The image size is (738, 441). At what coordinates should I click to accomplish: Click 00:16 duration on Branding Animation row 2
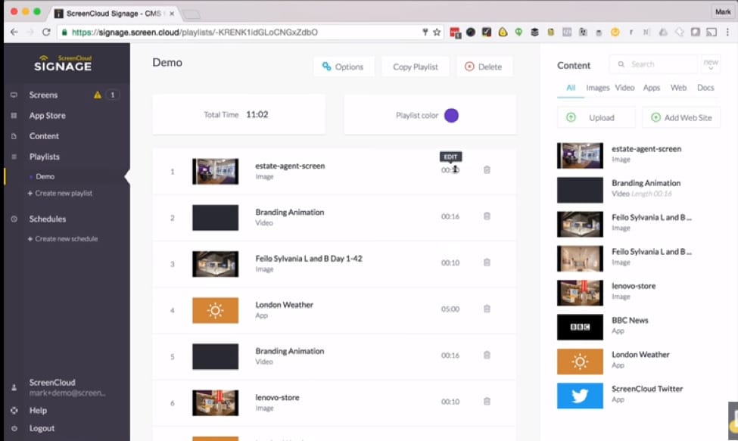tap(450, 216)
